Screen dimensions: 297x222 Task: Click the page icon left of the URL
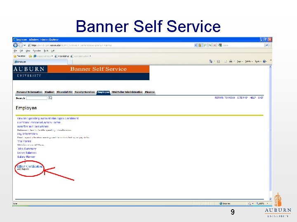29,45
